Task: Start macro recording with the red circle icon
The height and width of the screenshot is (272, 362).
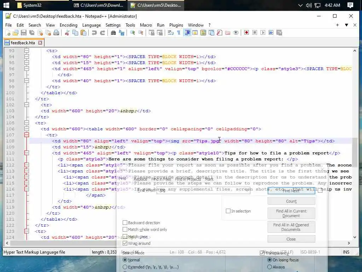Action: point(246,33)
